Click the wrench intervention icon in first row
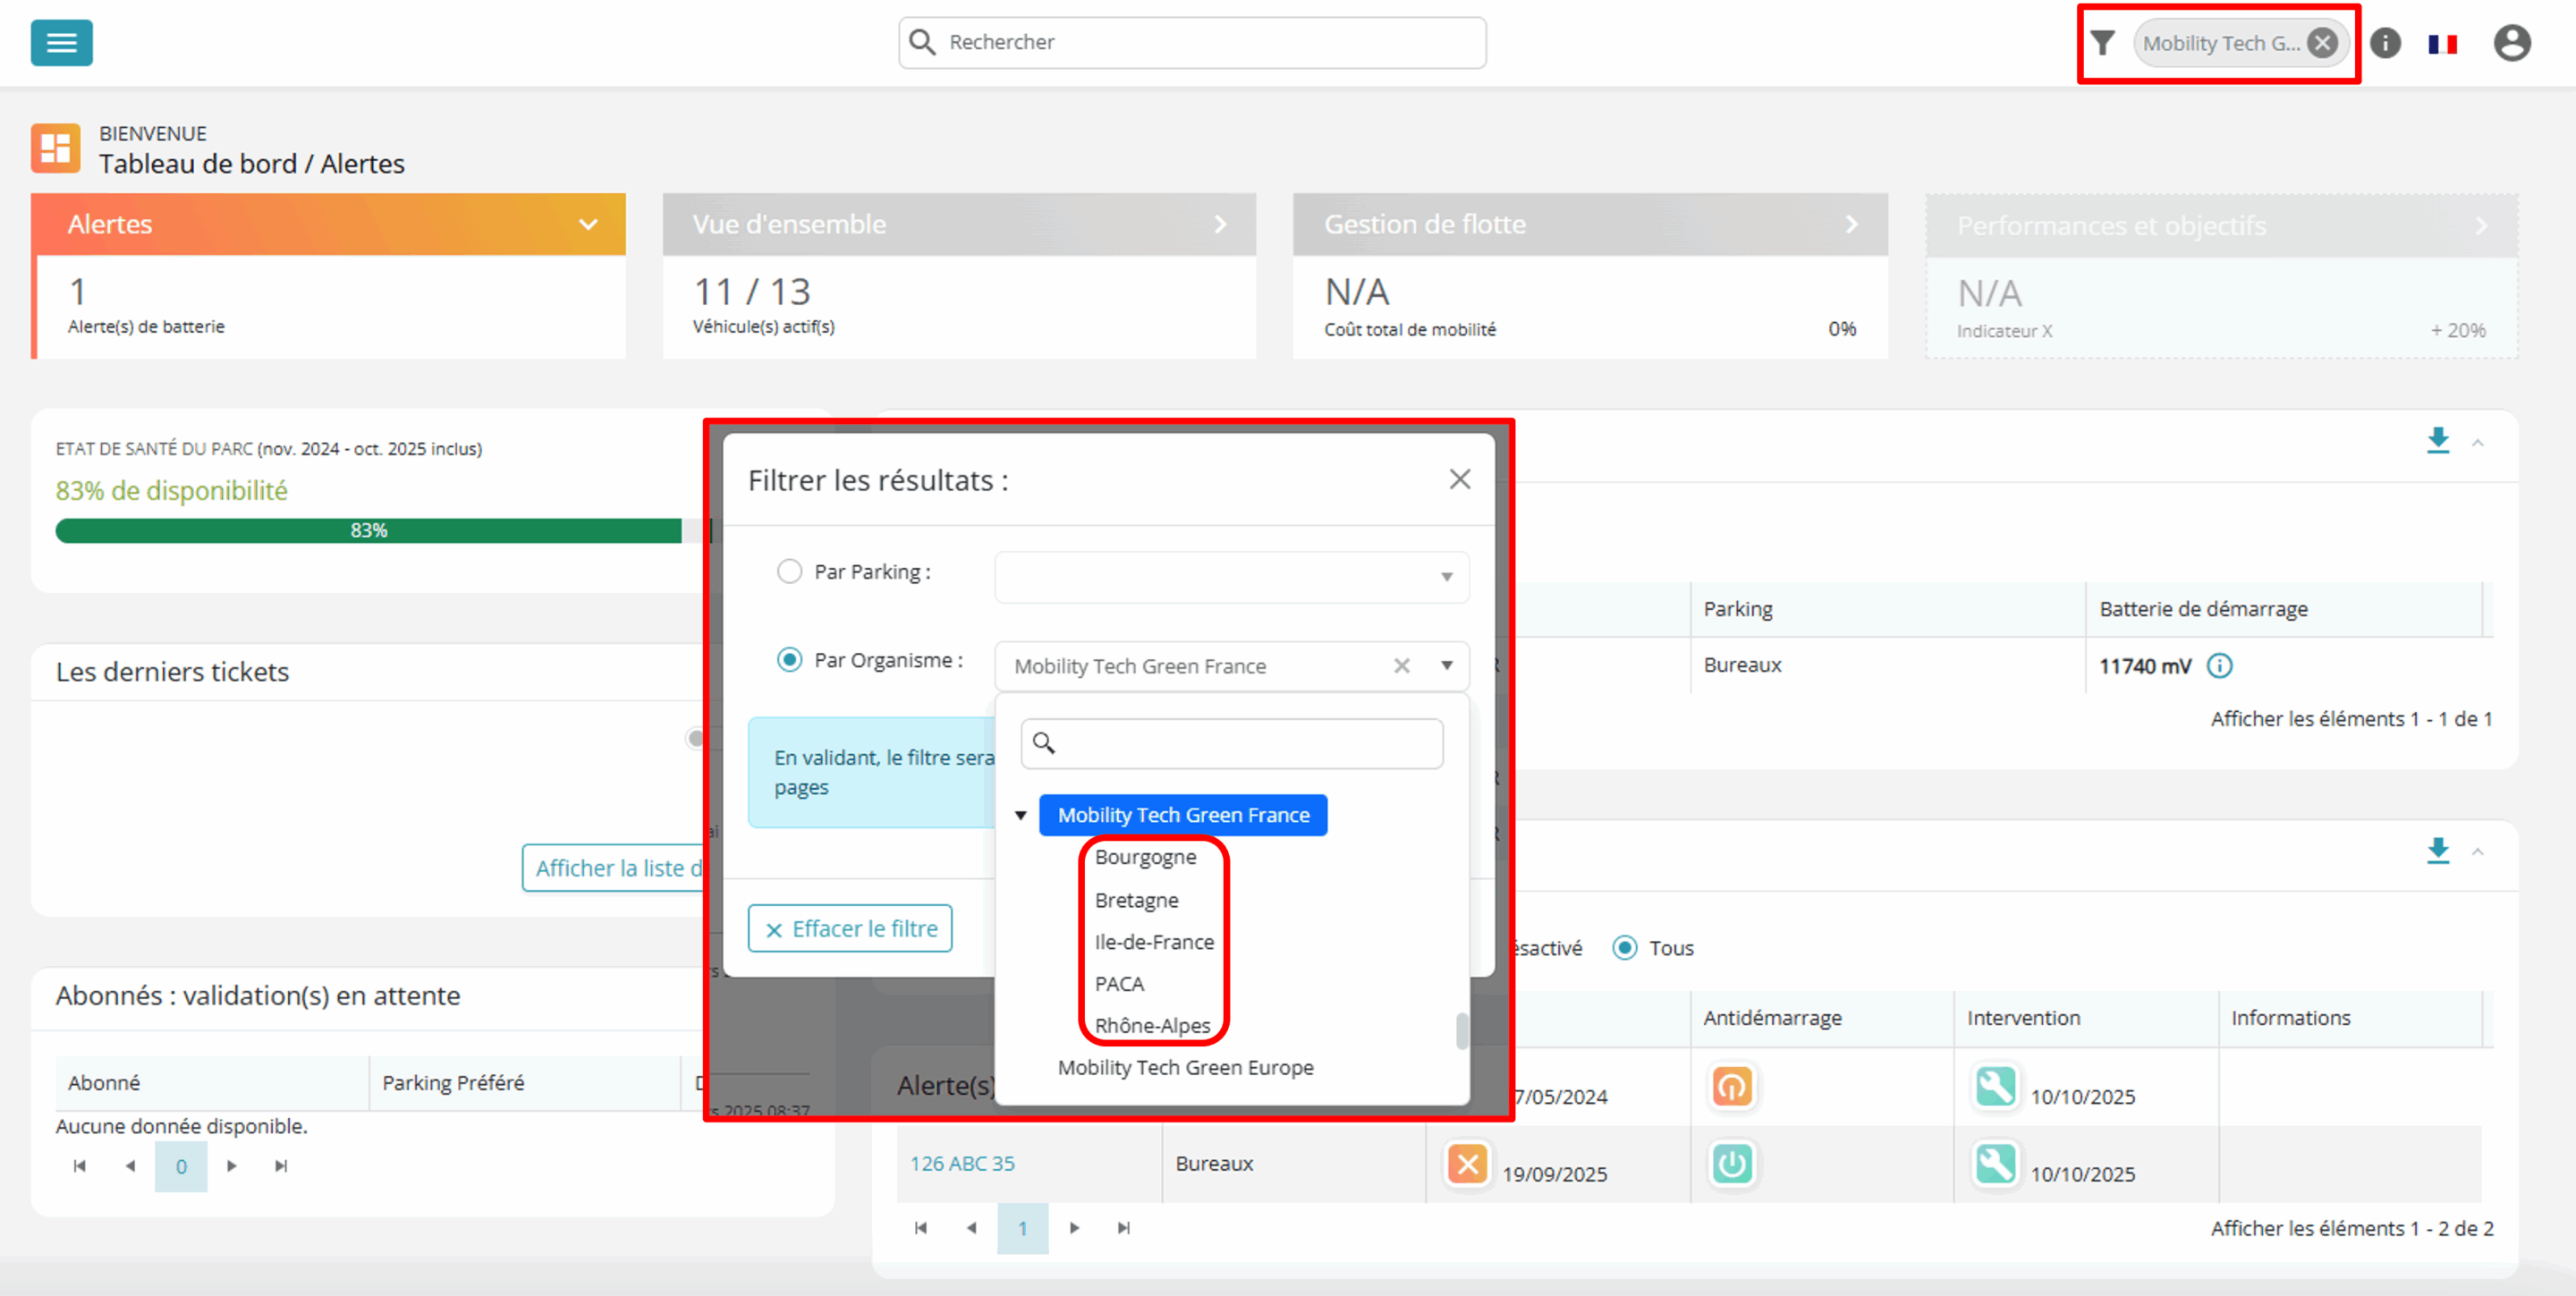 pyautogui.click(x=1995, y=1086)
